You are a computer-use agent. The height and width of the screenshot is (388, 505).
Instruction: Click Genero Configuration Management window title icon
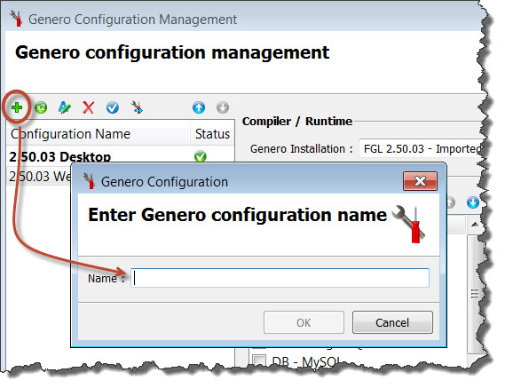[15, 19]
